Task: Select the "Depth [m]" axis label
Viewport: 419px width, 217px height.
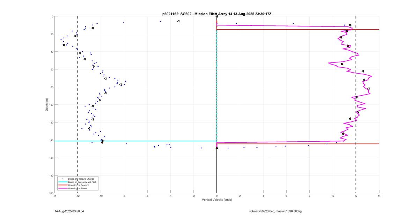Action: coord(47,105)
